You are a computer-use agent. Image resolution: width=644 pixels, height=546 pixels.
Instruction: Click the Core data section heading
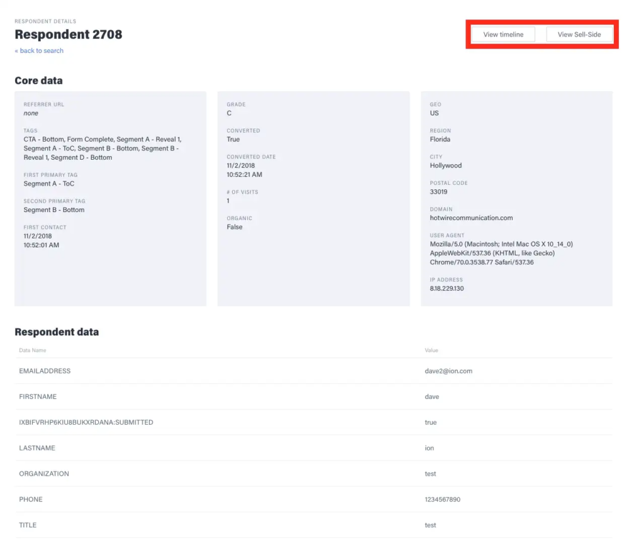pos(38,81)
